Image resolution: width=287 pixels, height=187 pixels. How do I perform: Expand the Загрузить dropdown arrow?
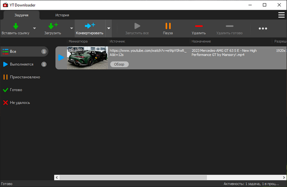(x=71, y=29)
